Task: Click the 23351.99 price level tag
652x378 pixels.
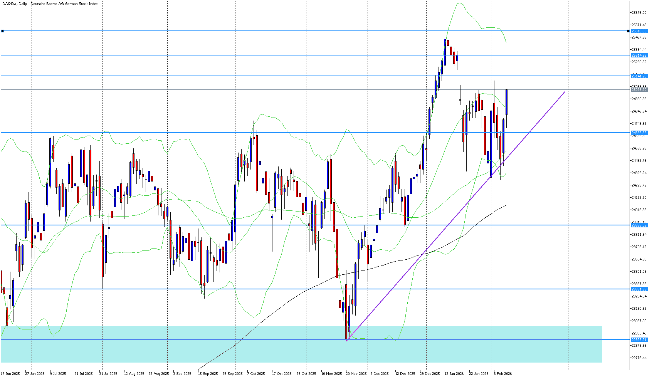Action: 639,289
